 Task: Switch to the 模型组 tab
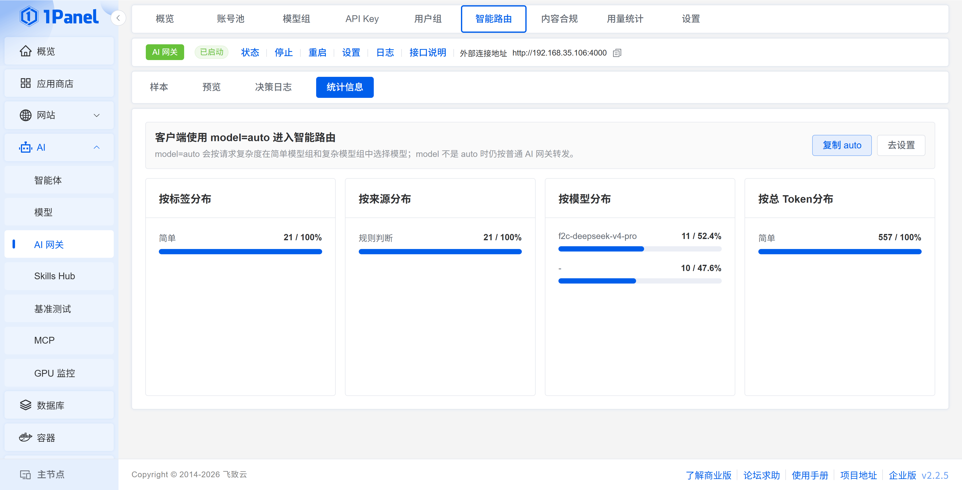296,19
